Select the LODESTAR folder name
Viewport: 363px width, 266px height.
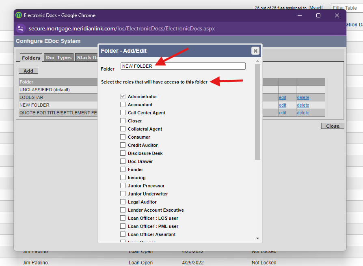pyautogui.click(x=31, y=97)
